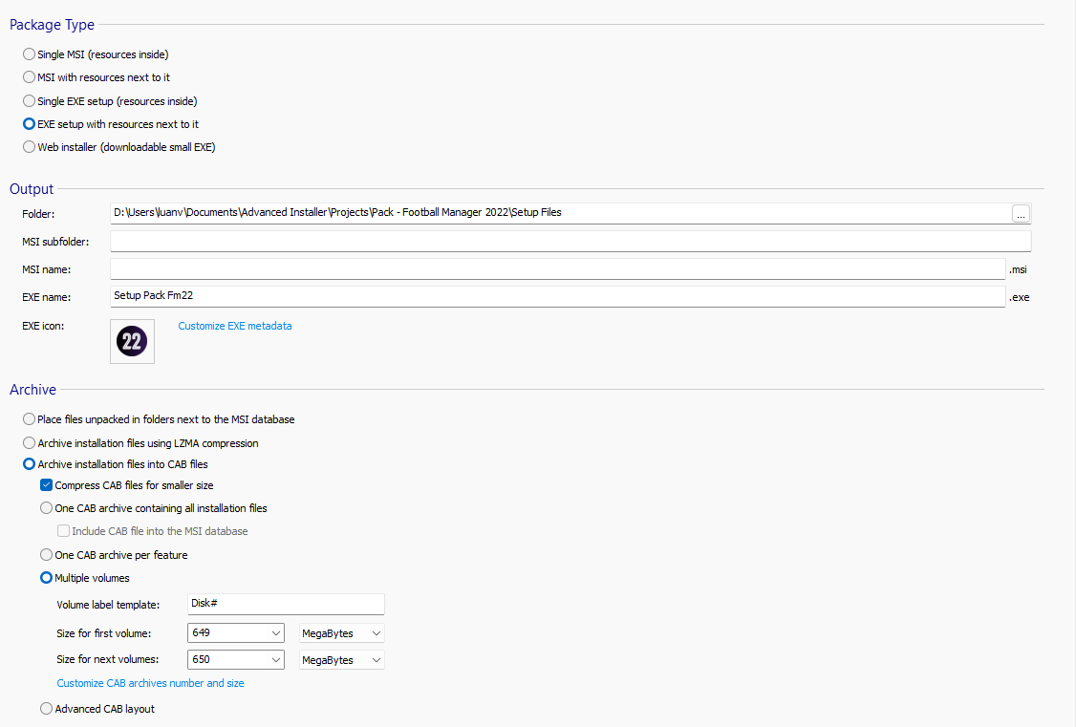Select MSI with resources next to it
The width and height of the screenshot is (1076, 727).
[29, 77]
